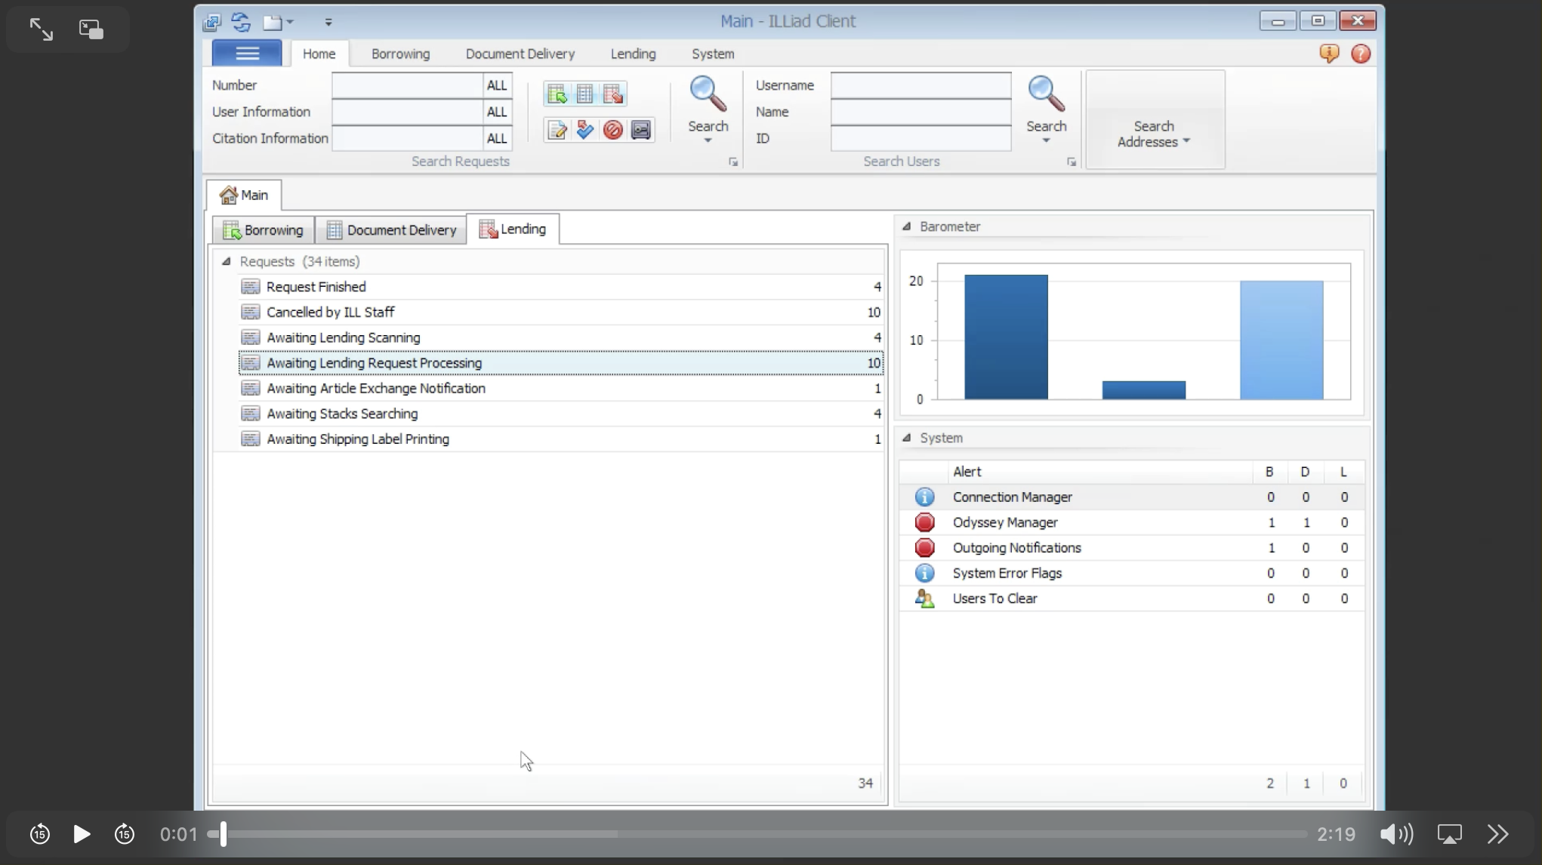Viewport: 1542px width, 865px height.
Task: Collapse the Requests group
Action: tap(226, 261)
